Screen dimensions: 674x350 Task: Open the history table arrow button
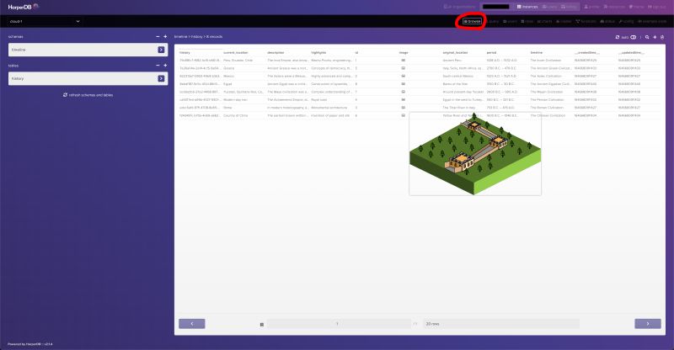click(x=161, y=78)
